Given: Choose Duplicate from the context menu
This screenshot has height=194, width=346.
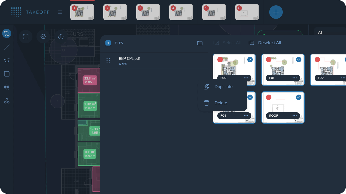Looking at the screenshot, I should (x=222, y=87).
